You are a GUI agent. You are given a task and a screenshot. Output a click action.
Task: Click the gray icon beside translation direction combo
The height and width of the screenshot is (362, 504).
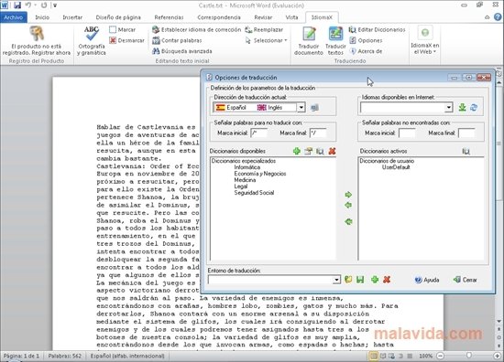pos(314,108)
